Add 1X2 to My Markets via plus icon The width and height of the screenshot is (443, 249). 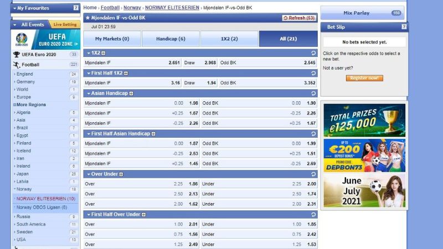[104, 53]
